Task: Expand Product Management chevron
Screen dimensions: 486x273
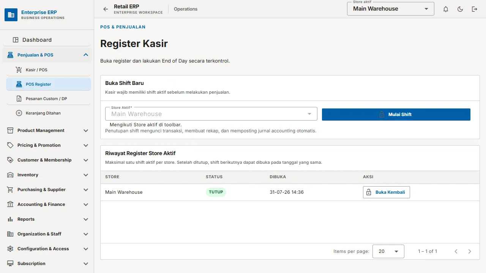Action: [x=86, y=130]
